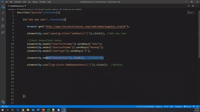Open the Source Control view
Screen dimensions: 200x112
click(x=3, y=19)
